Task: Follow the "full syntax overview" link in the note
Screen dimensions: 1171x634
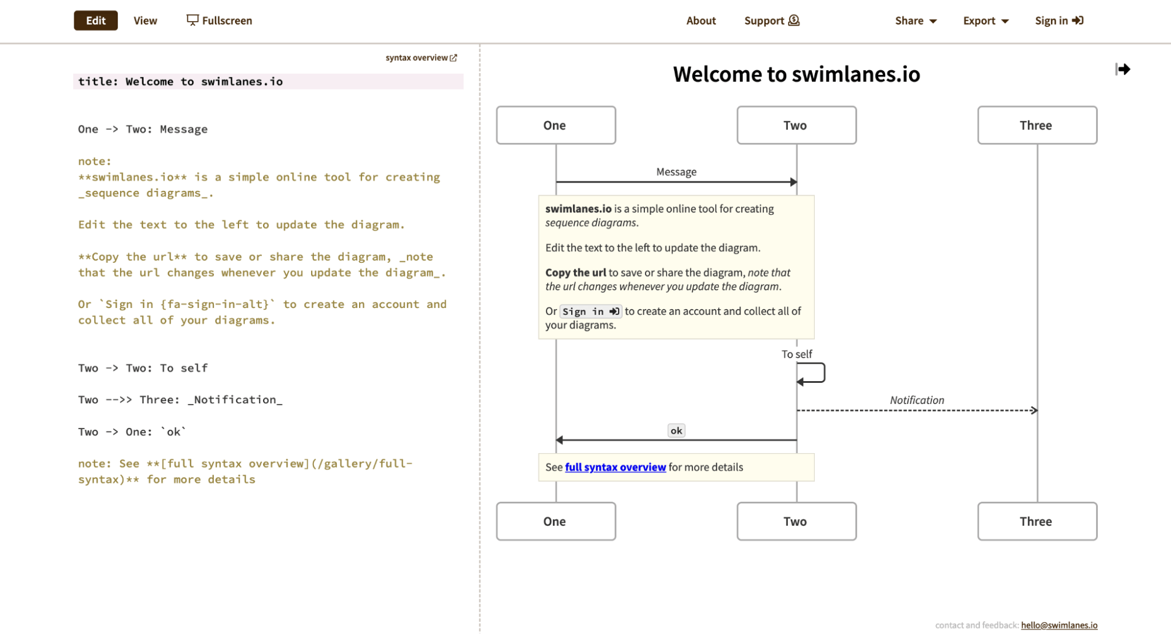Action: tap(615, 467)
